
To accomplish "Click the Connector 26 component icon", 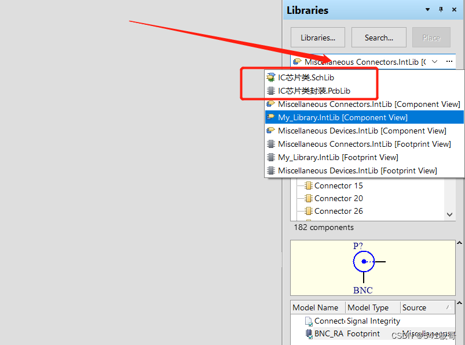I will coord(308,211).
